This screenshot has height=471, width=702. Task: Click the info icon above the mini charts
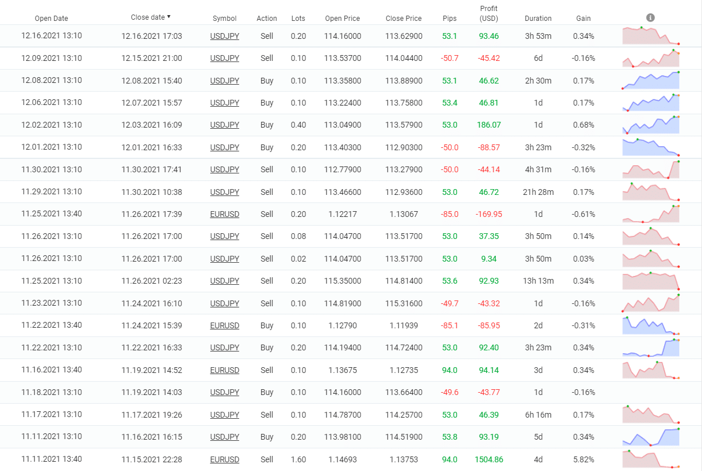coord(650,17)
